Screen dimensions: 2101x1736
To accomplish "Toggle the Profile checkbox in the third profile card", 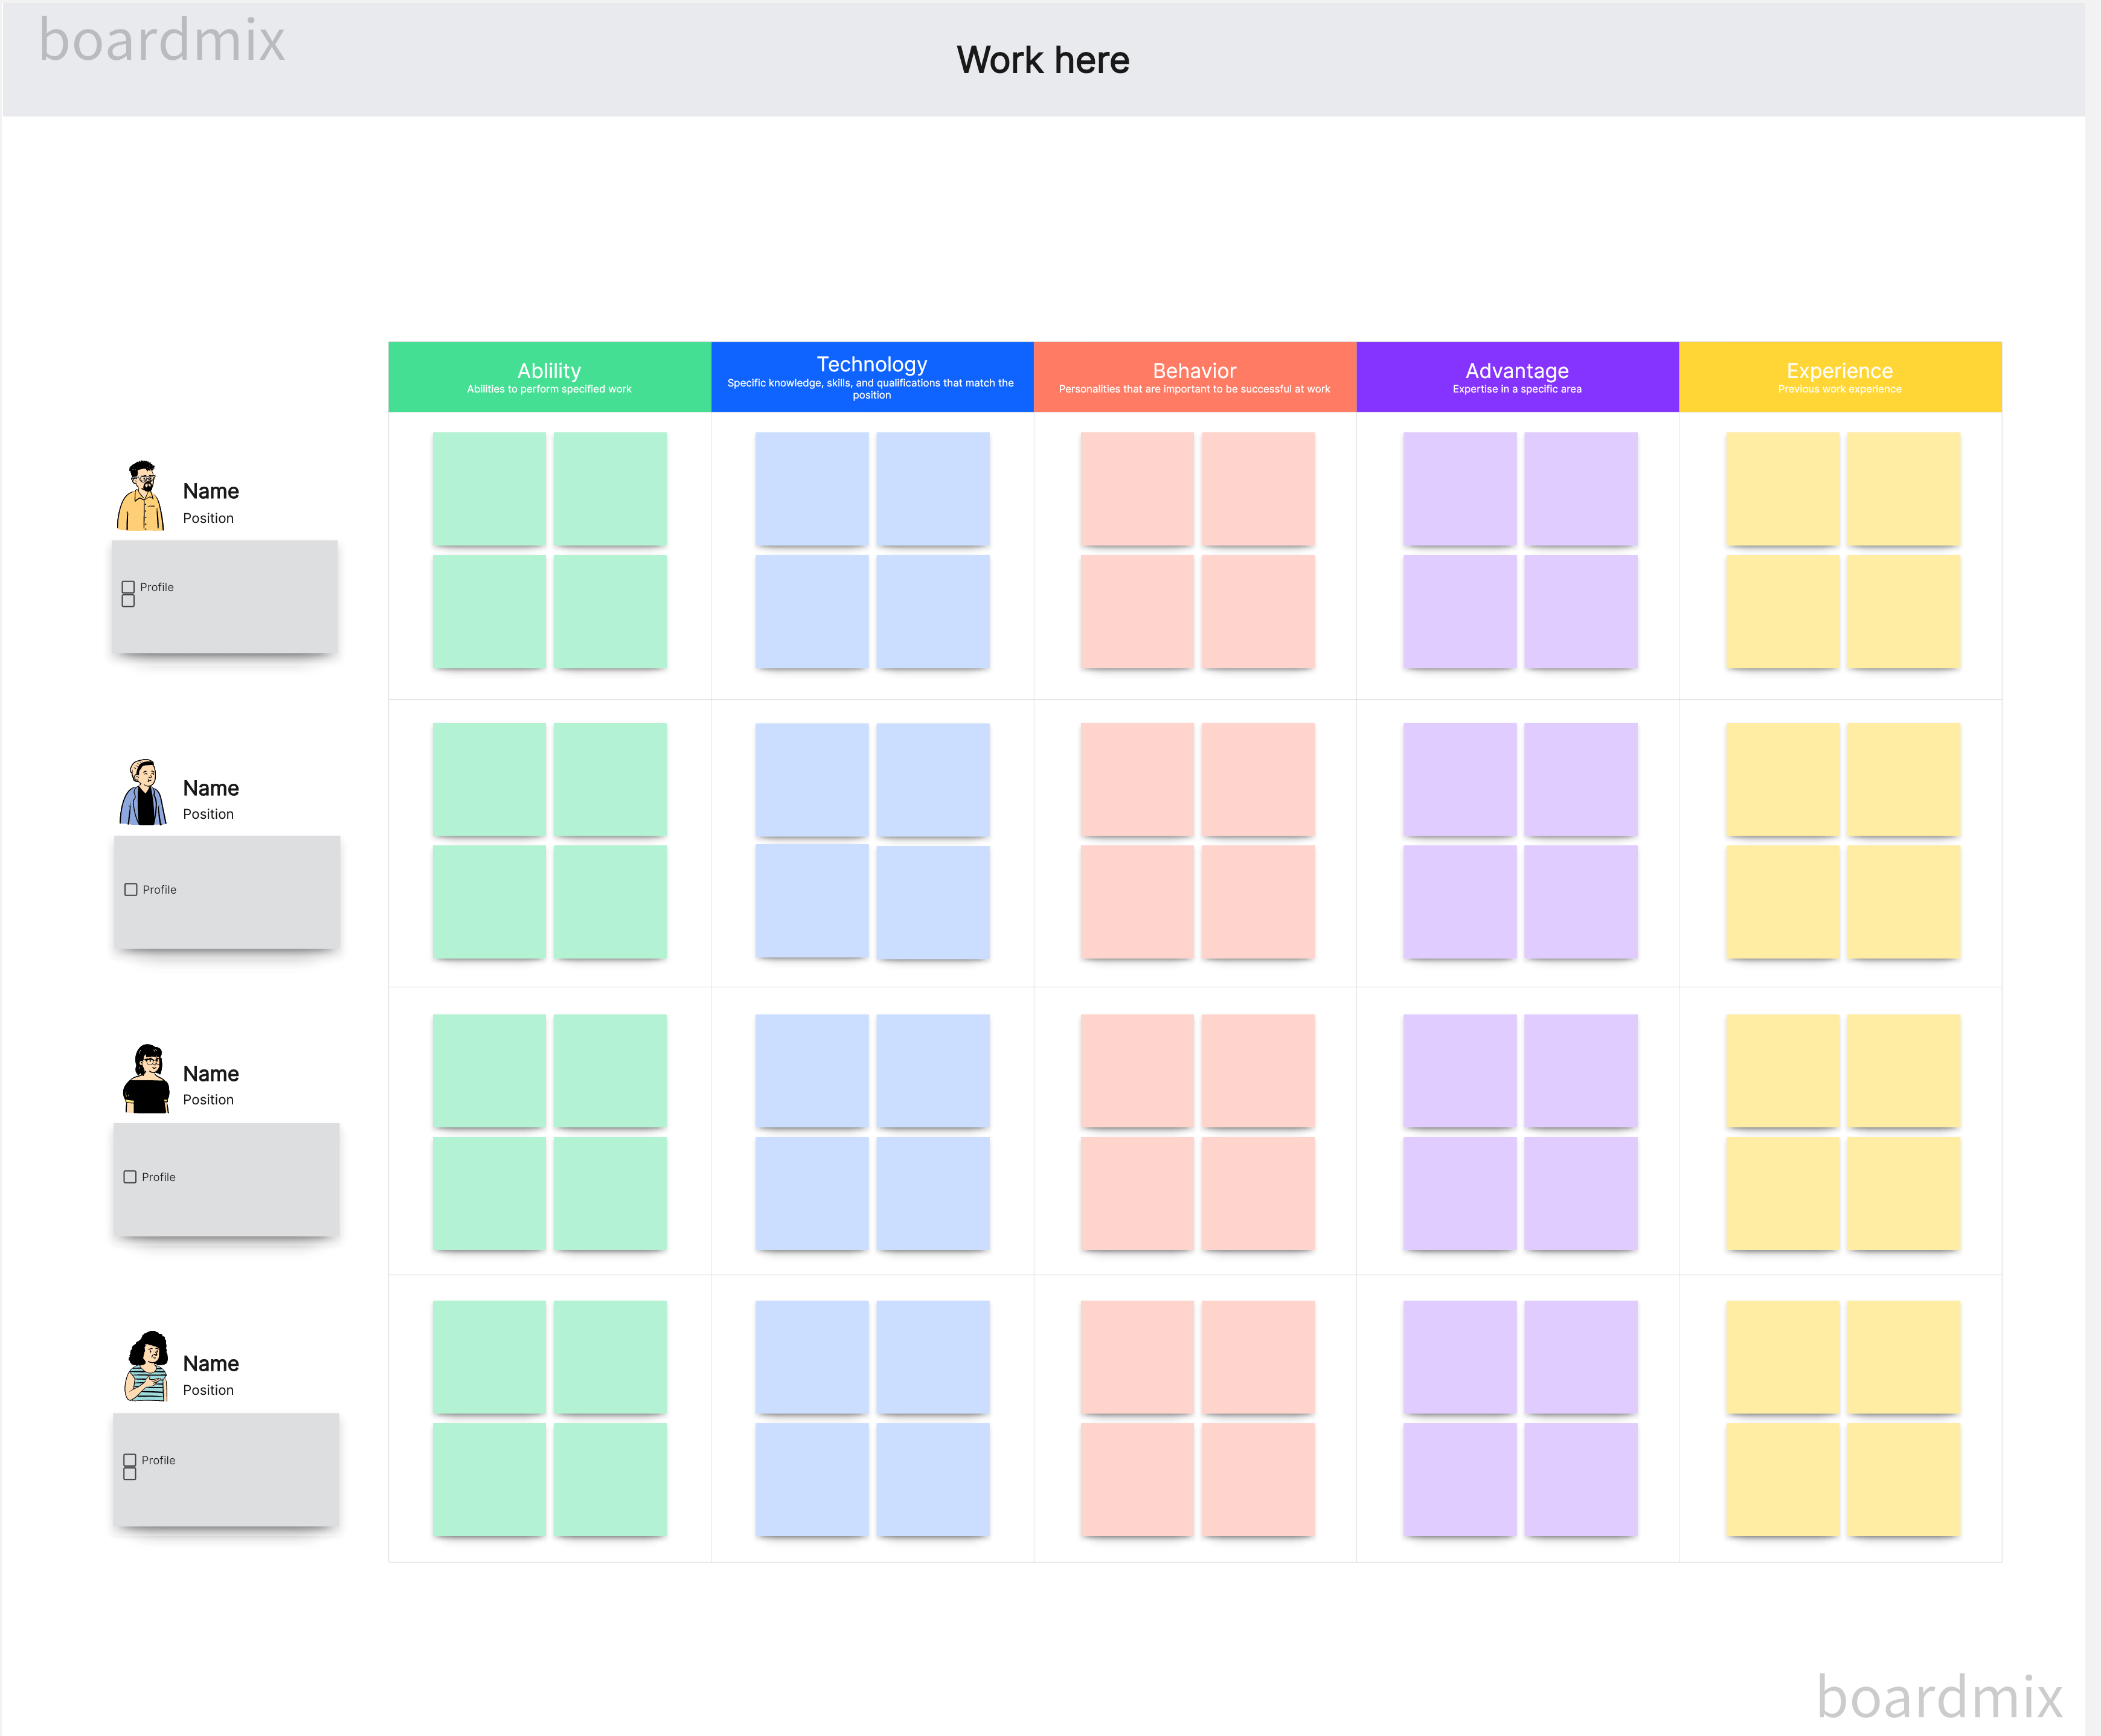I will pyautogui.click(x=130, y=1177).
